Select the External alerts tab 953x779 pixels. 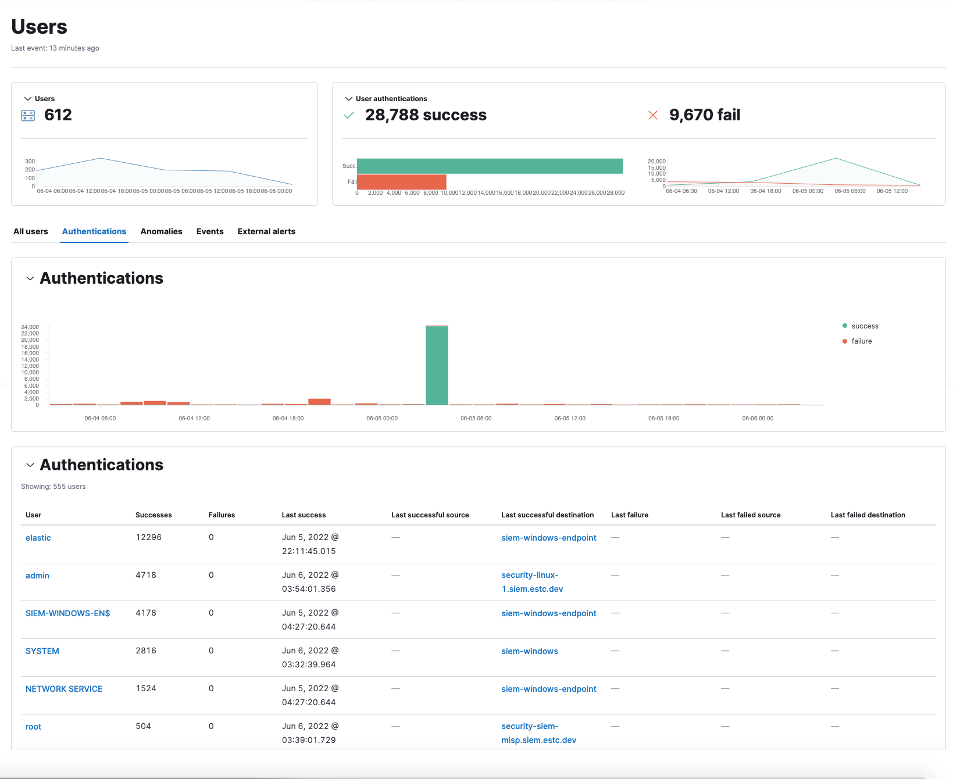(266, 231)
